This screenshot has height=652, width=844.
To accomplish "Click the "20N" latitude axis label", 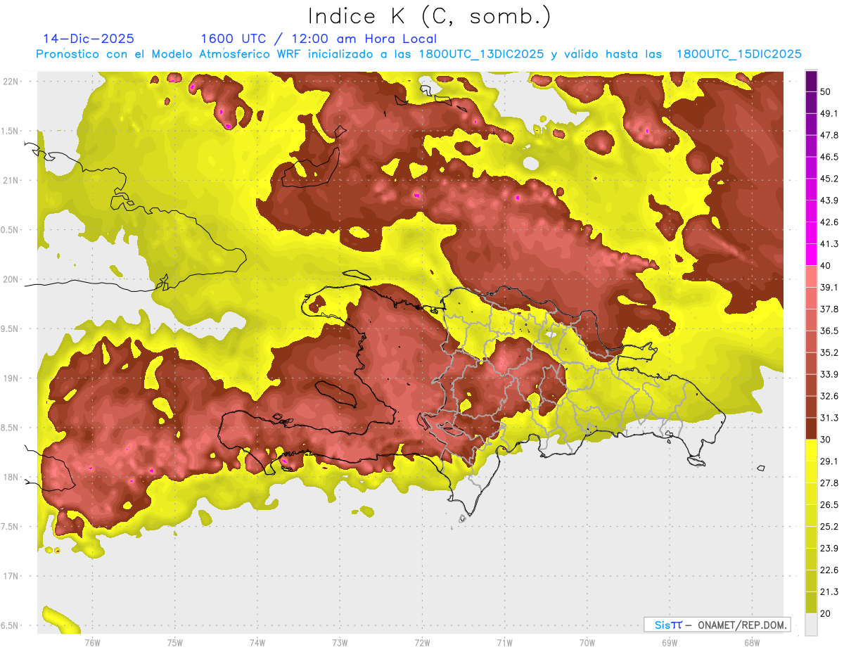I will pyautogui.click(x=11, y=279).
